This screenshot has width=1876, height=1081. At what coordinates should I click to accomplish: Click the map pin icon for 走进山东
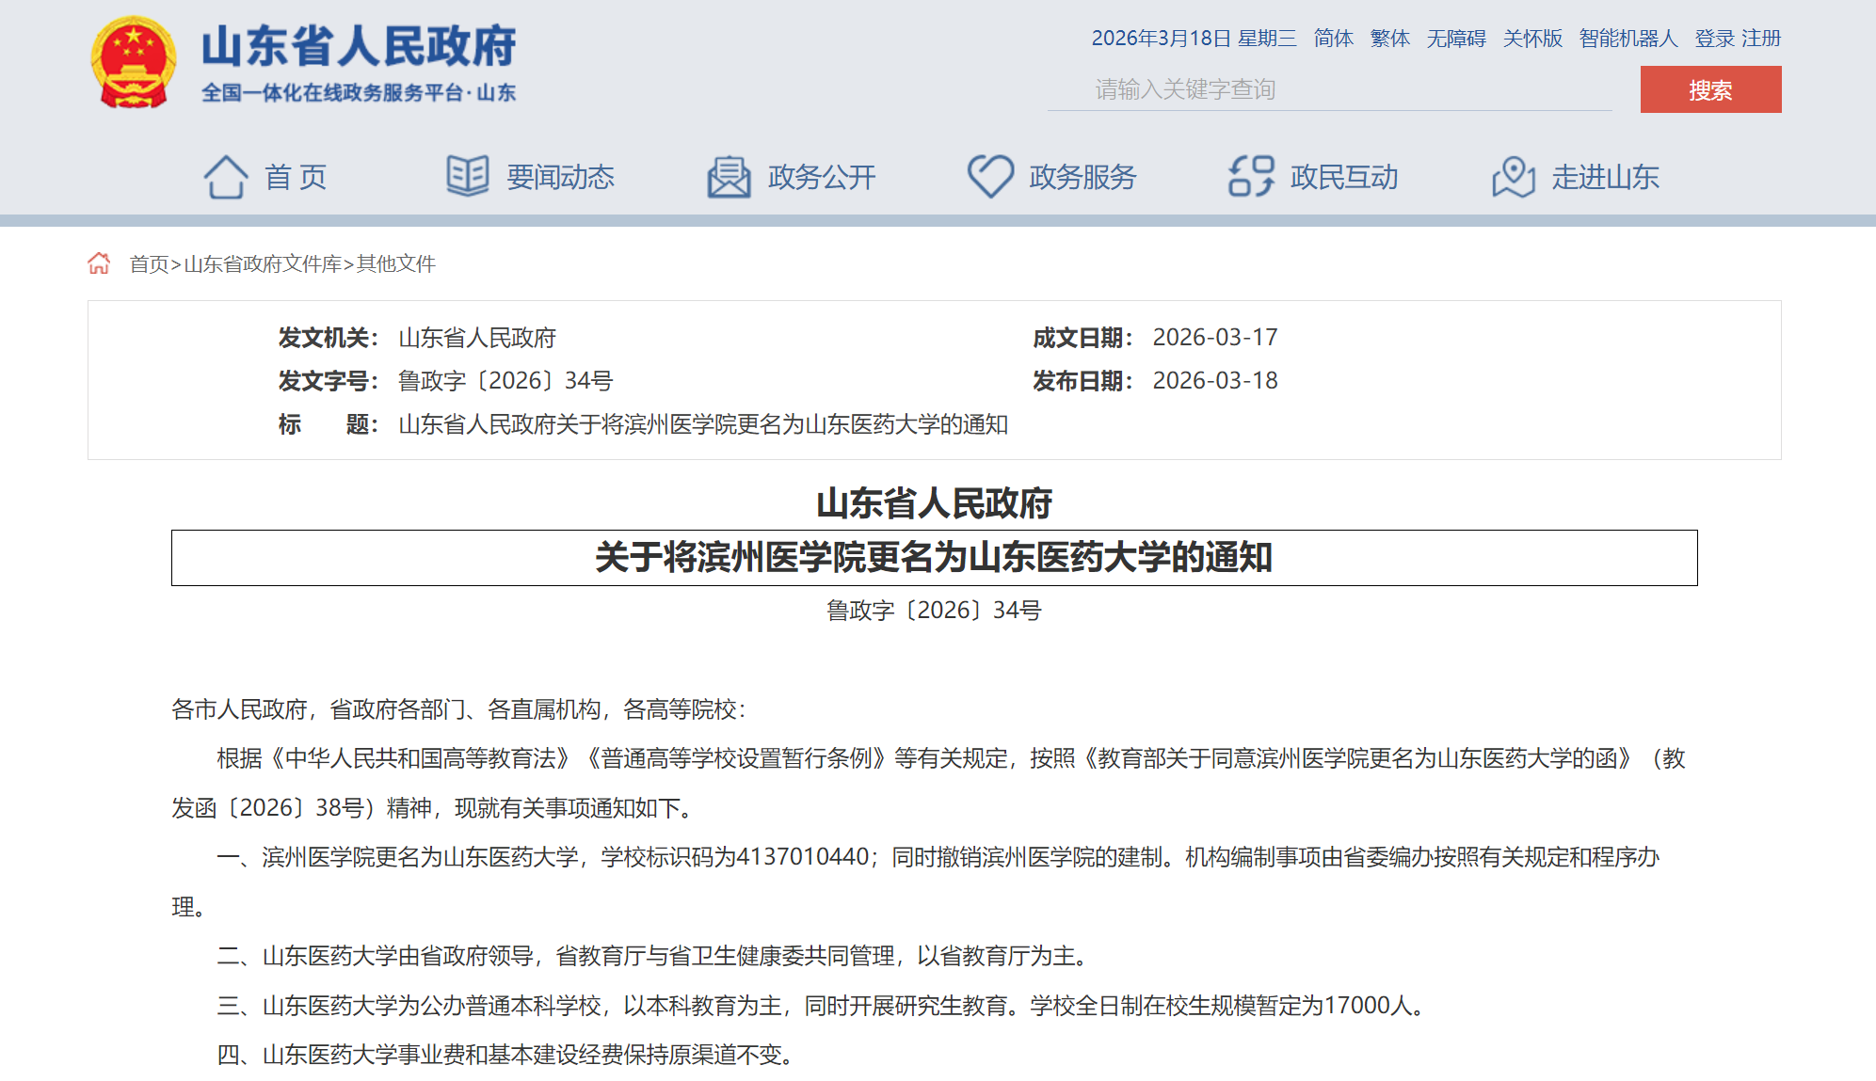pyautogui.click(x=1513, y=175)
